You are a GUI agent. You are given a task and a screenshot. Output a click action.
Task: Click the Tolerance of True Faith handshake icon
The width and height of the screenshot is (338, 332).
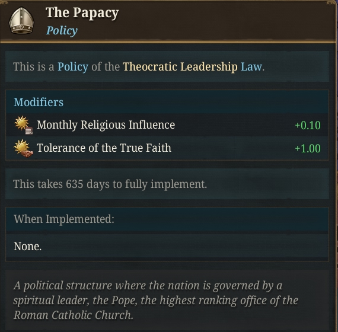[x=23, y=148]
